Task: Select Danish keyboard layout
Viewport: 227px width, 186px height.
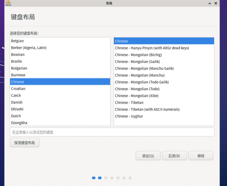Action: click(17, 102)
